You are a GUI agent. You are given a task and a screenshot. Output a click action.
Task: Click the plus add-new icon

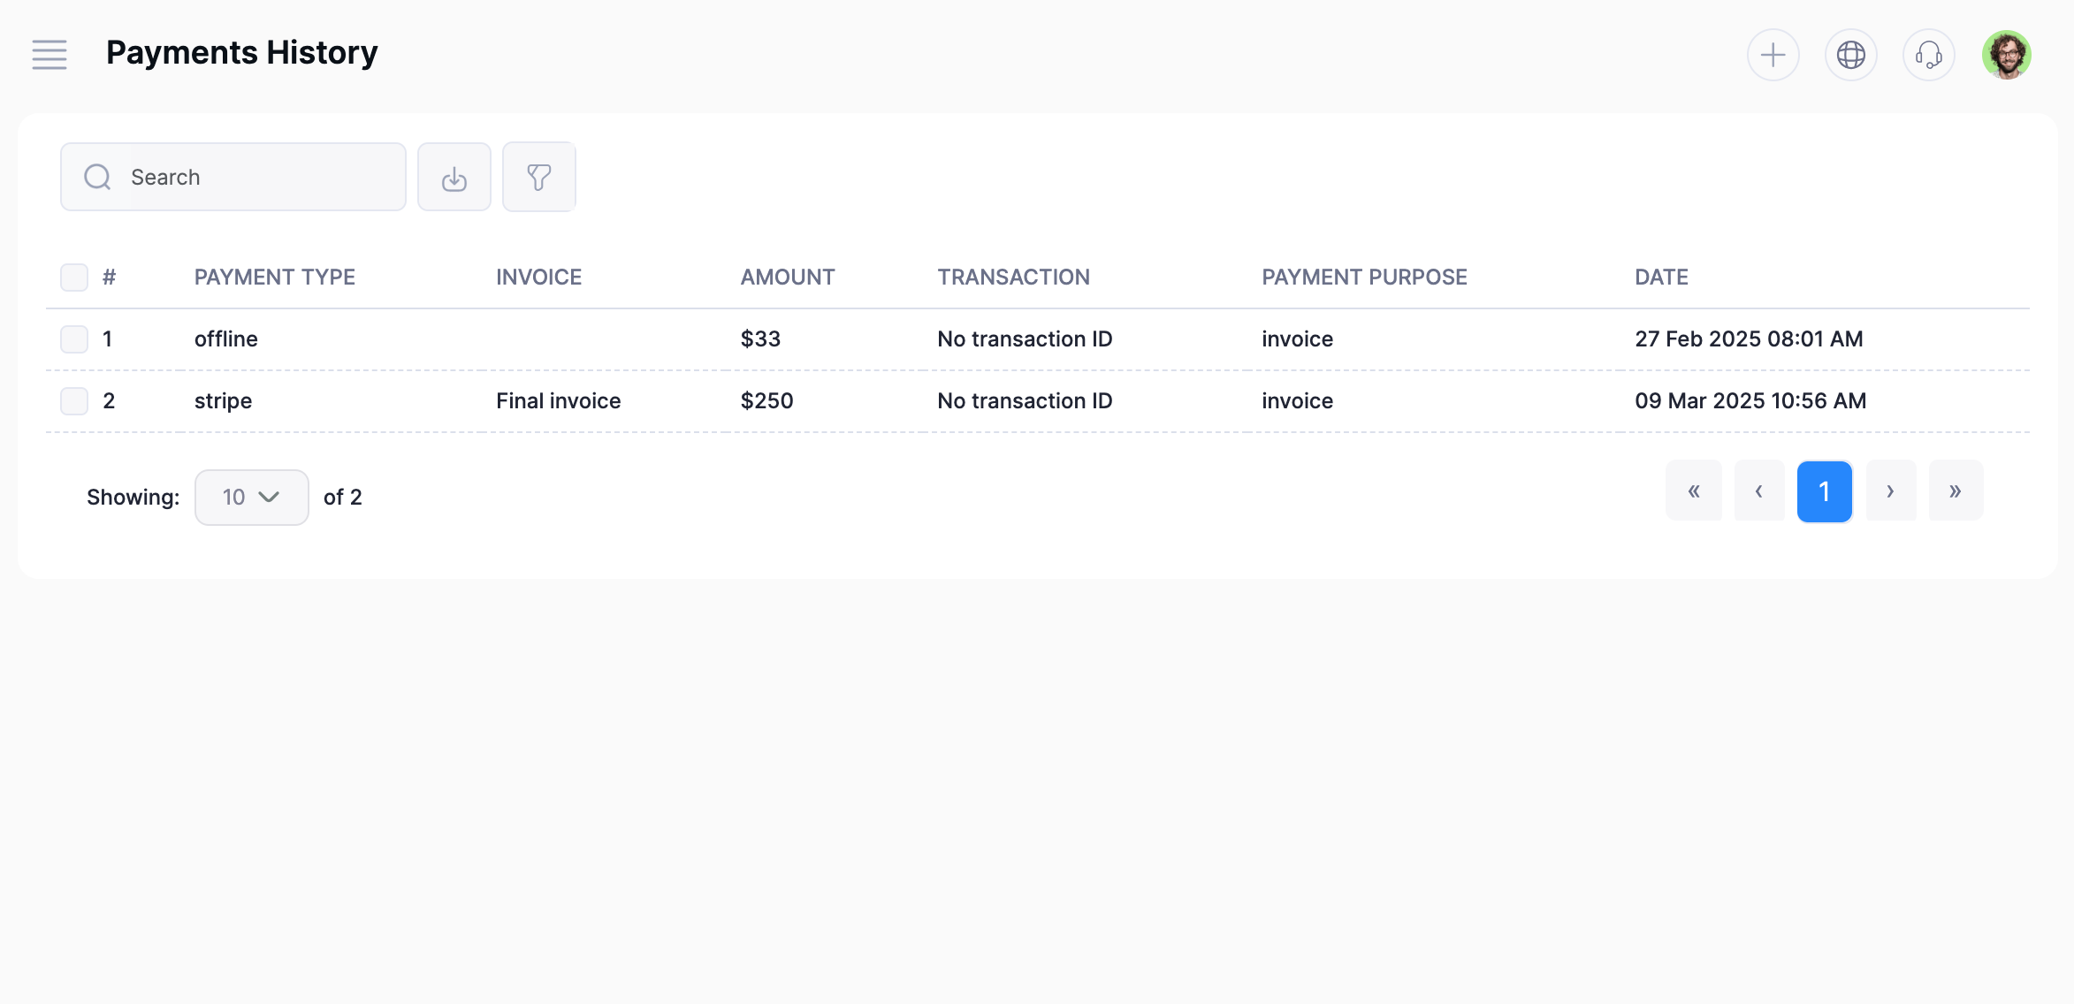[x=1773, y=55]
